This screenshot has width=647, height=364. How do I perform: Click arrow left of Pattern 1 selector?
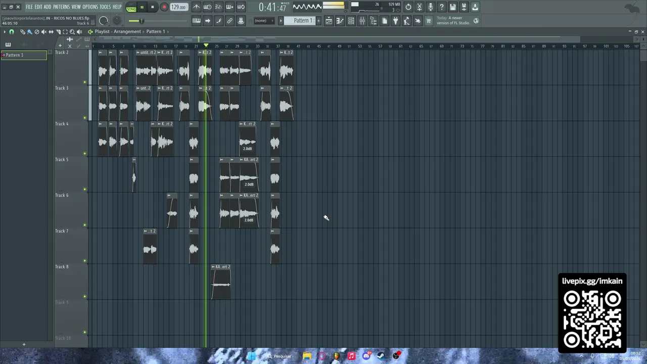coord(281,21)
